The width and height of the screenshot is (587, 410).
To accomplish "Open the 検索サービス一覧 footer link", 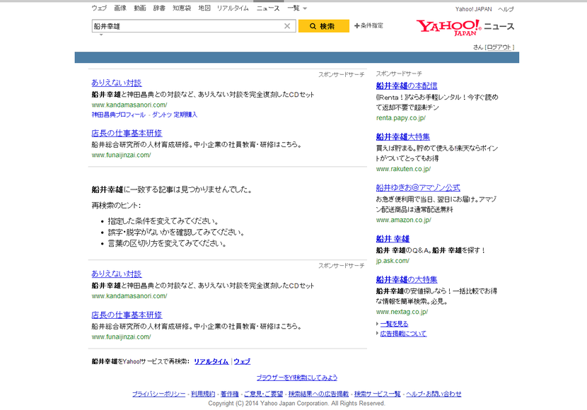I will [378, 394].
